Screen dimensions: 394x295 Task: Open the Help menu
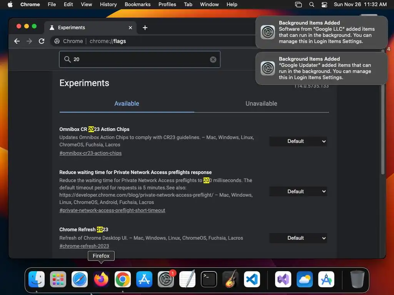point(232,4)
